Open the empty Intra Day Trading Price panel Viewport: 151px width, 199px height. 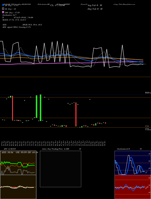coord(60,169)
